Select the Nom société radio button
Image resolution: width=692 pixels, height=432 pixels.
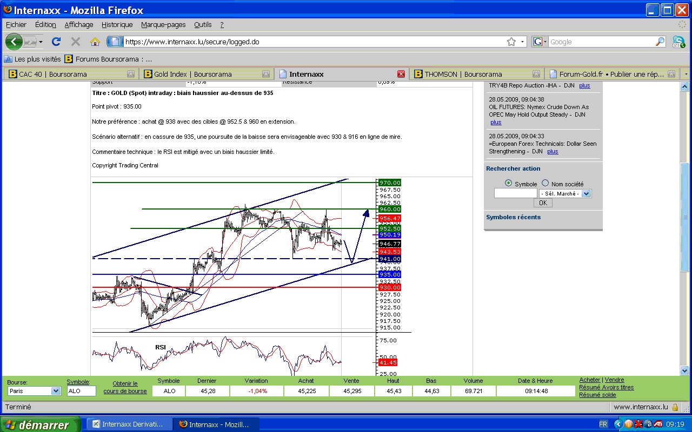coord(545,184)
